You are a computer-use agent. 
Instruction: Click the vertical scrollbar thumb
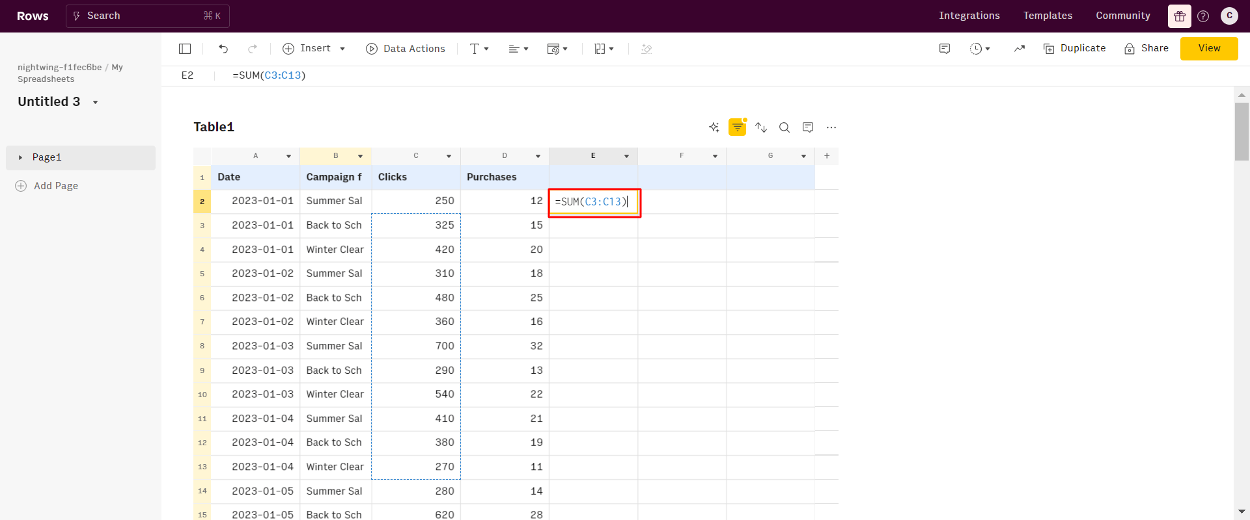[x=1242, y=131]
